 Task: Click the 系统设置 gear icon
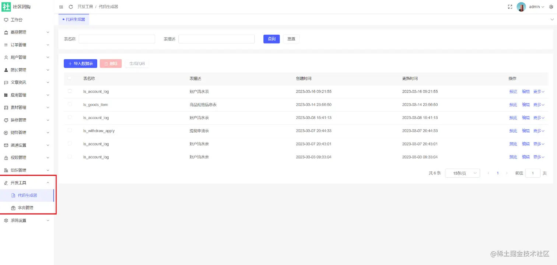click(6, 220)
